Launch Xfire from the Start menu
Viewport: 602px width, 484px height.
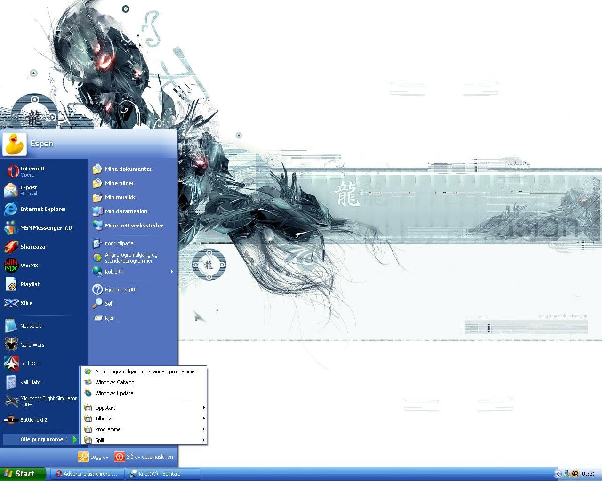click(44, 303)
